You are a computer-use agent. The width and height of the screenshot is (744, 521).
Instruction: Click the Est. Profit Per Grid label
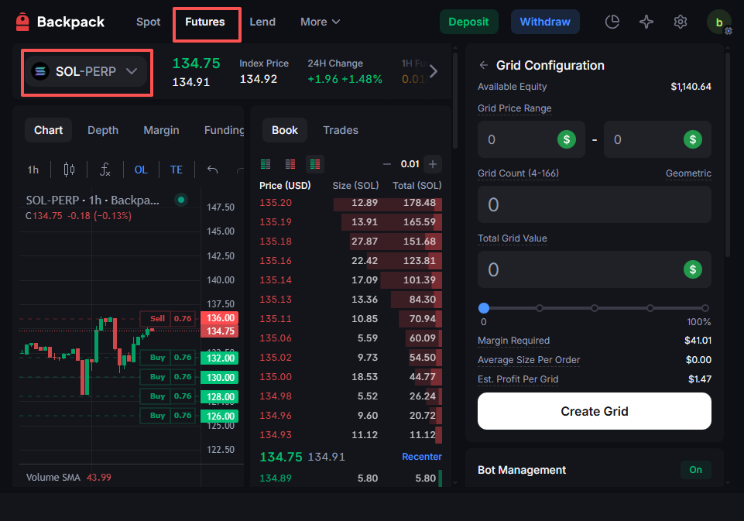pos(518,379)
